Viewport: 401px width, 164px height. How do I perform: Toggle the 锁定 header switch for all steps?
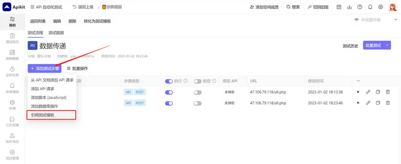(x=198, y=81)
